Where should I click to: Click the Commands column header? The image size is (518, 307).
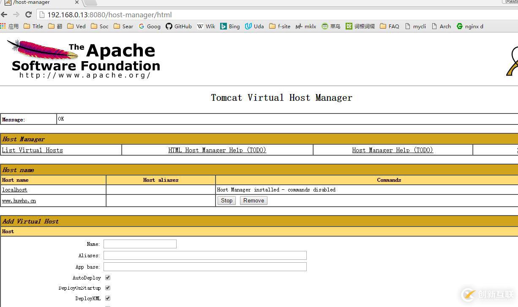pos(389,180)
